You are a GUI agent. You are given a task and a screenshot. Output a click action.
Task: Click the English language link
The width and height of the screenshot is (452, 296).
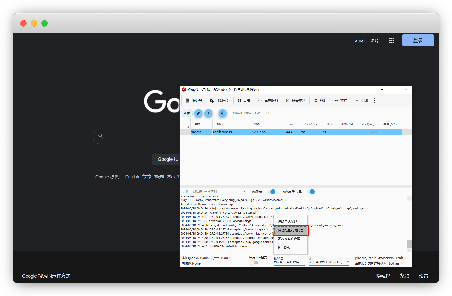point(132,177)
